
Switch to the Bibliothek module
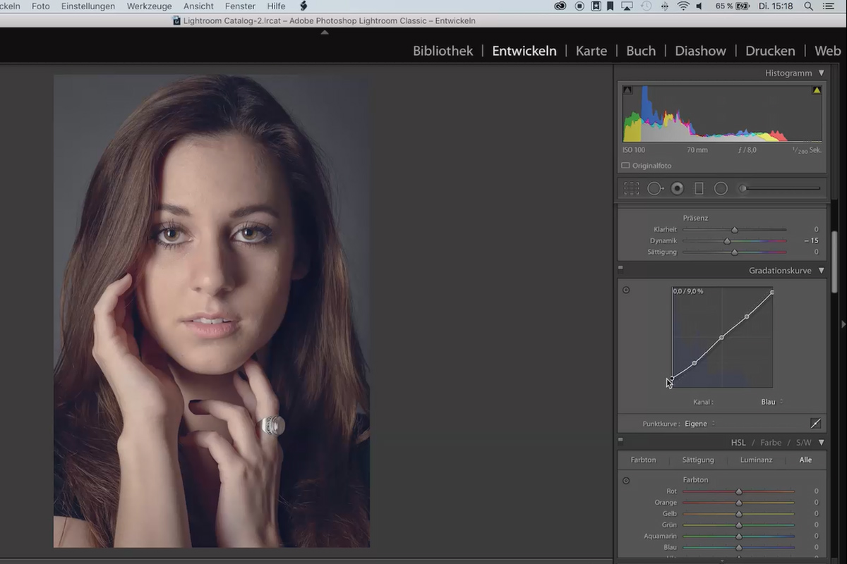(443, 51)
